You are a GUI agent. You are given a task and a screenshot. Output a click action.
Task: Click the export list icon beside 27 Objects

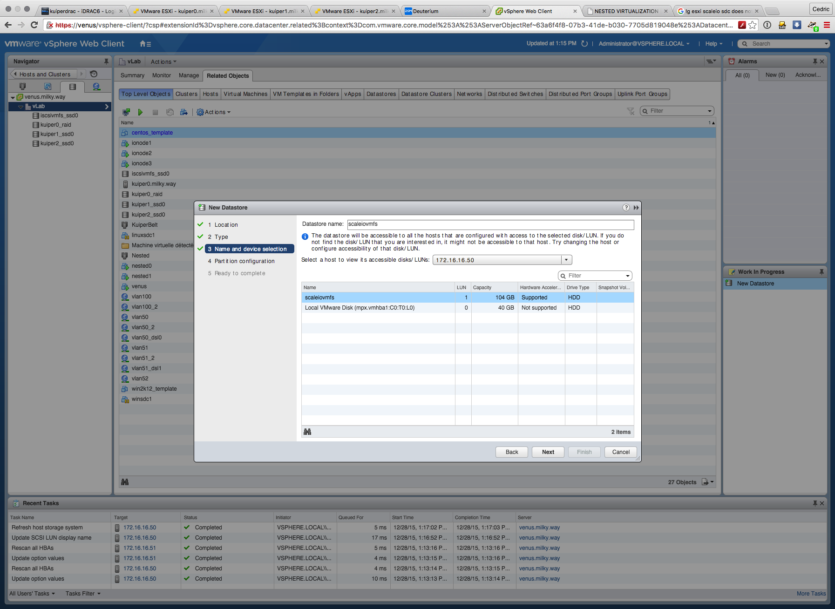[707, 482]
